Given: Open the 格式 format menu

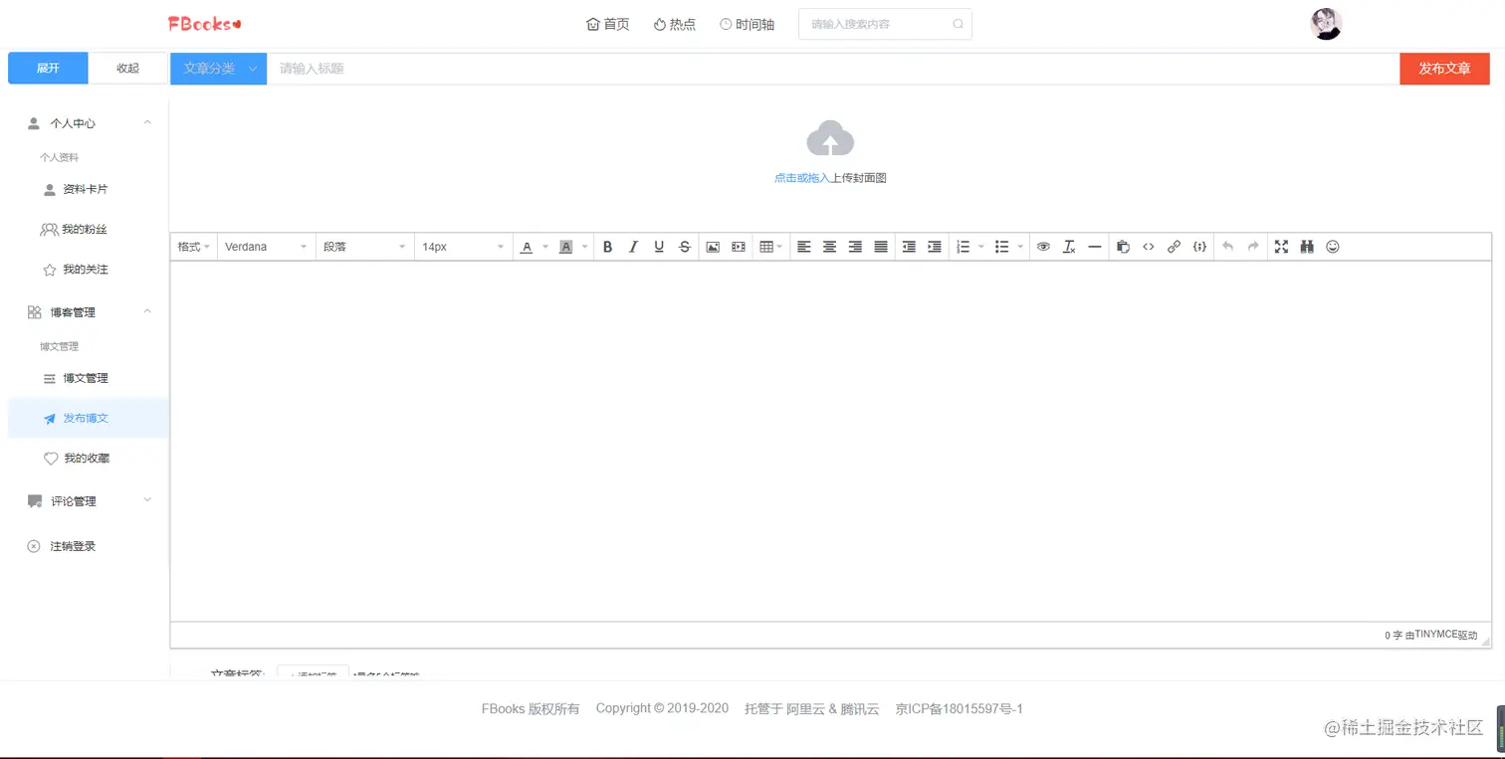Looking at the screenshot, I should pyautogui.click(x=193, y=247).
